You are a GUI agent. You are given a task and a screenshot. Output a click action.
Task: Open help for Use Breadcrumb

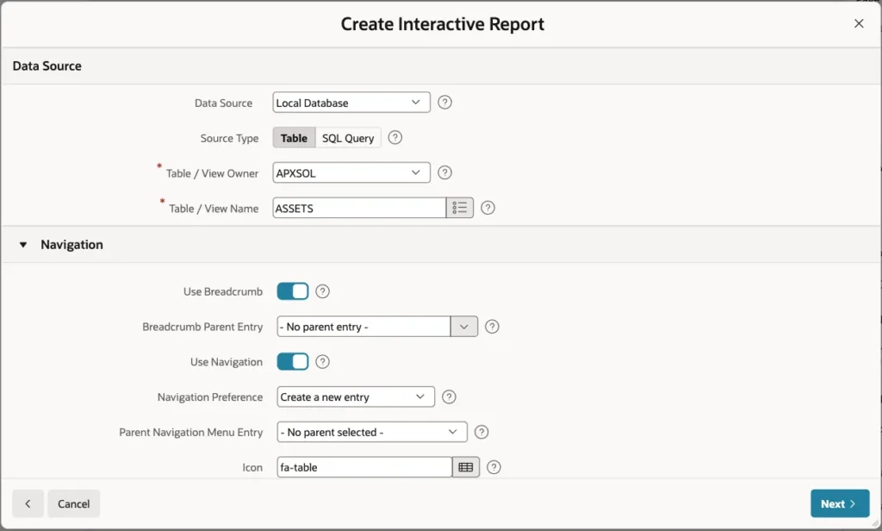(322, 291)
